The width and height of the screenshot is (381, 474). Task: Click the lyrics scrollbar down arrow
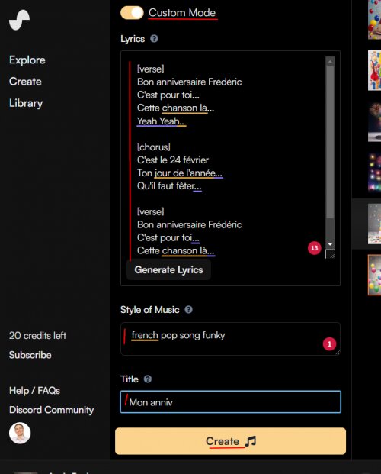click(330, 244)
